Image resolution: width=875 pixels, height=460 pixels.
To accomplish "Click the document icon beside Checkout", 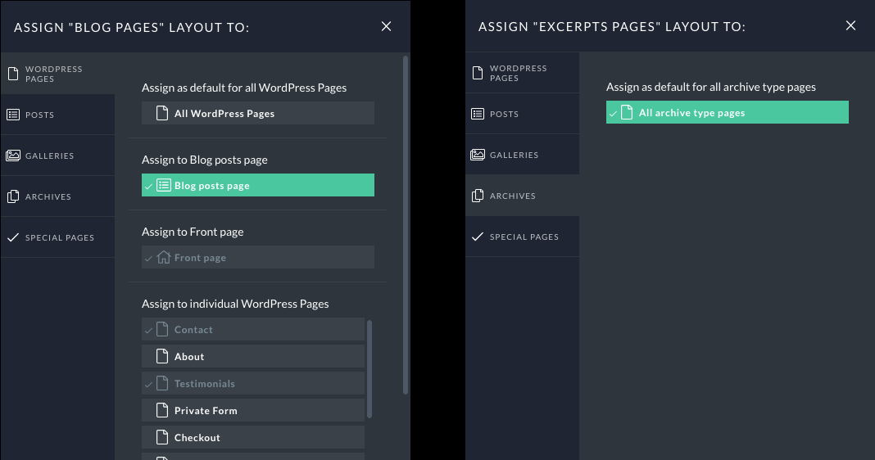I will [x=162, y=438].
